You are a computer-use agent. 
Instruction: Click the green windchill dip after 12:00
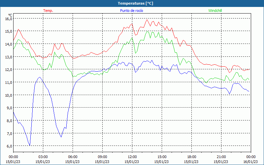(136, 53)
